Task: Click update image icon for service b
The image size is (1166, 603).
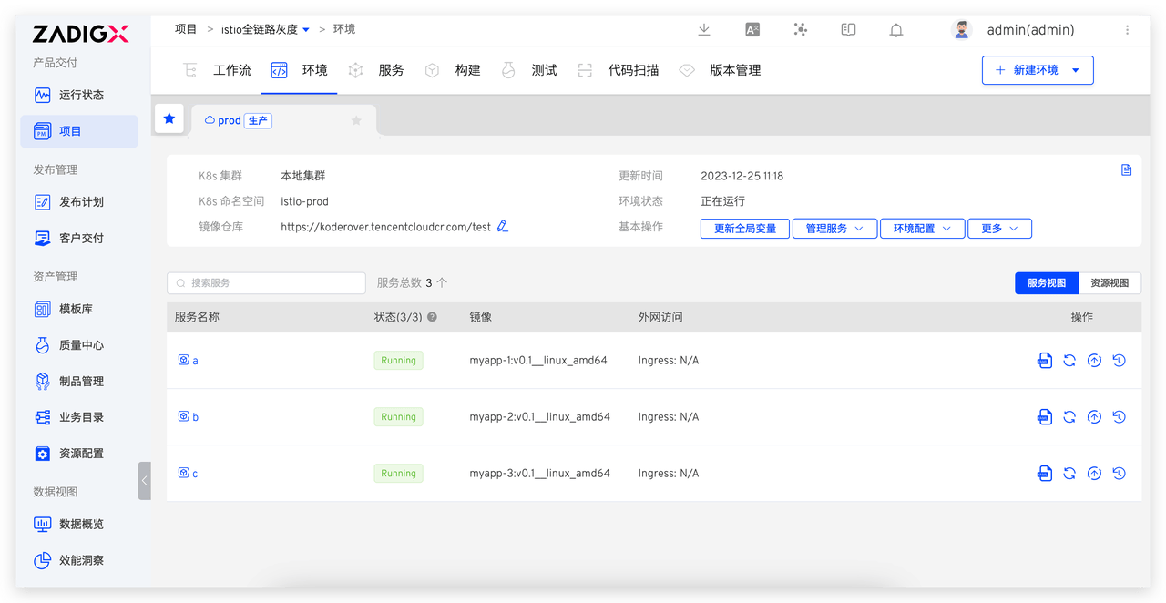Action: [1094, 417]
